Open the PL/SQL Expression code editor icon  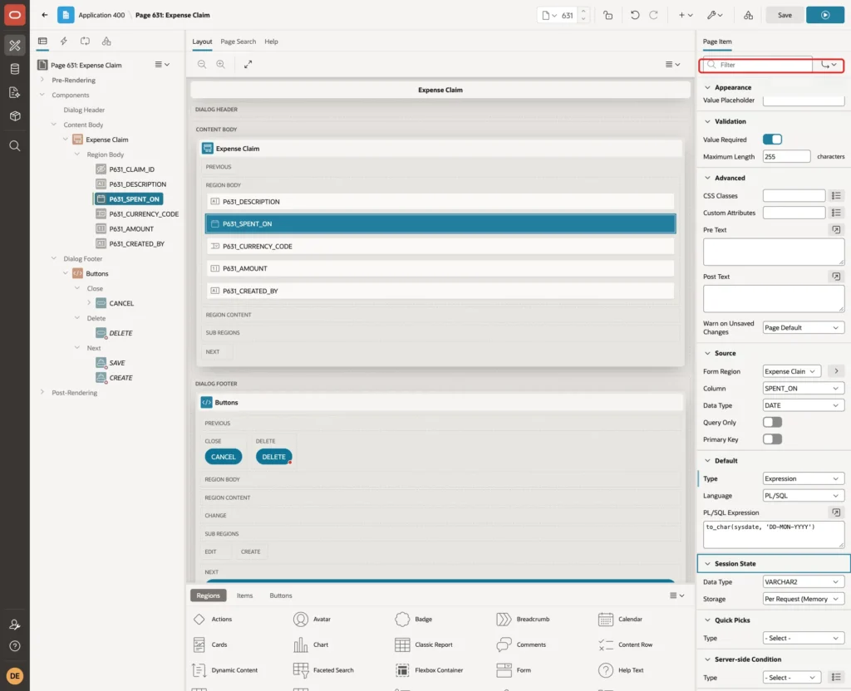point(836,512)
